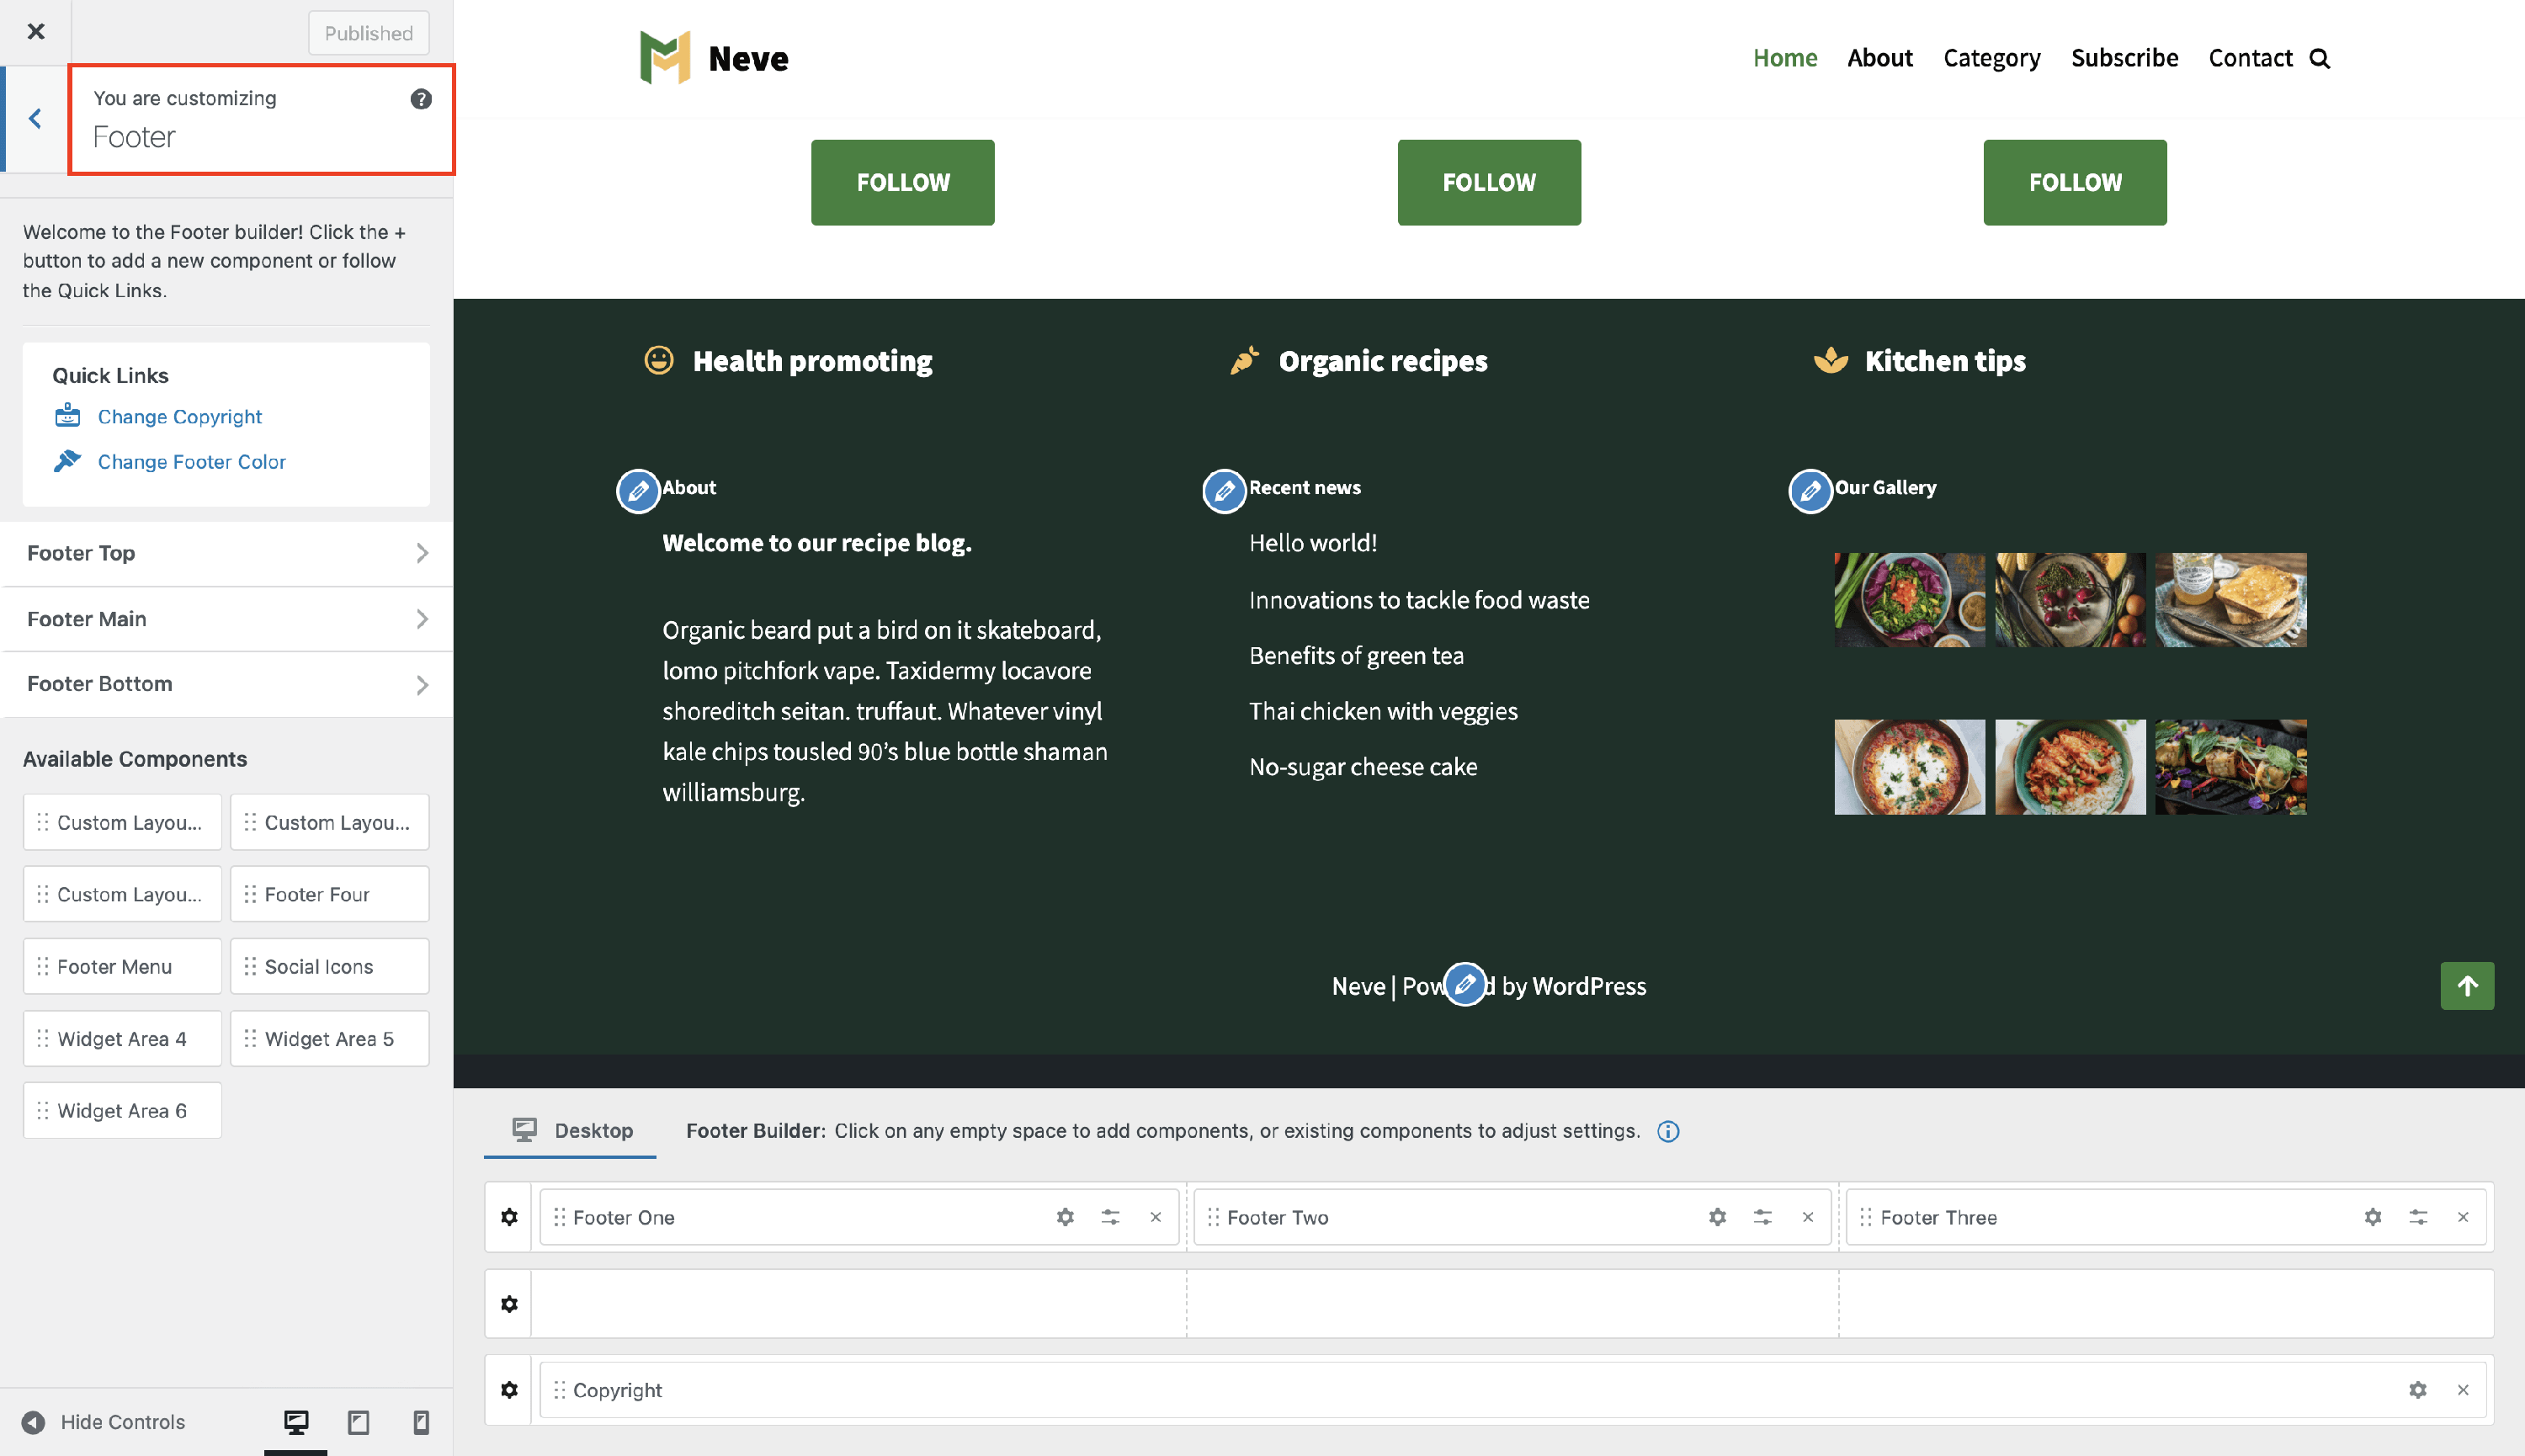The image size is (2525, 1456).
Task: Click the Change Footer Color link
Action: (191, 461)
